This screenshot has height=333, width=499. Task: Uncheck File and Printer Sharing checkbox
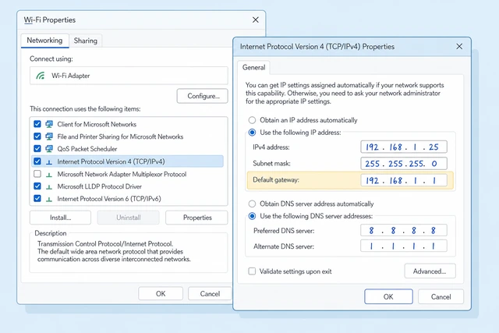[x=37, y=136]
